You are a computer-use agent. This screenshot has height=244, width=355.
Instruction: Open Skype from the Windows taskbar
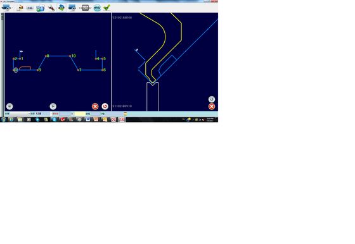coord(55,119)
